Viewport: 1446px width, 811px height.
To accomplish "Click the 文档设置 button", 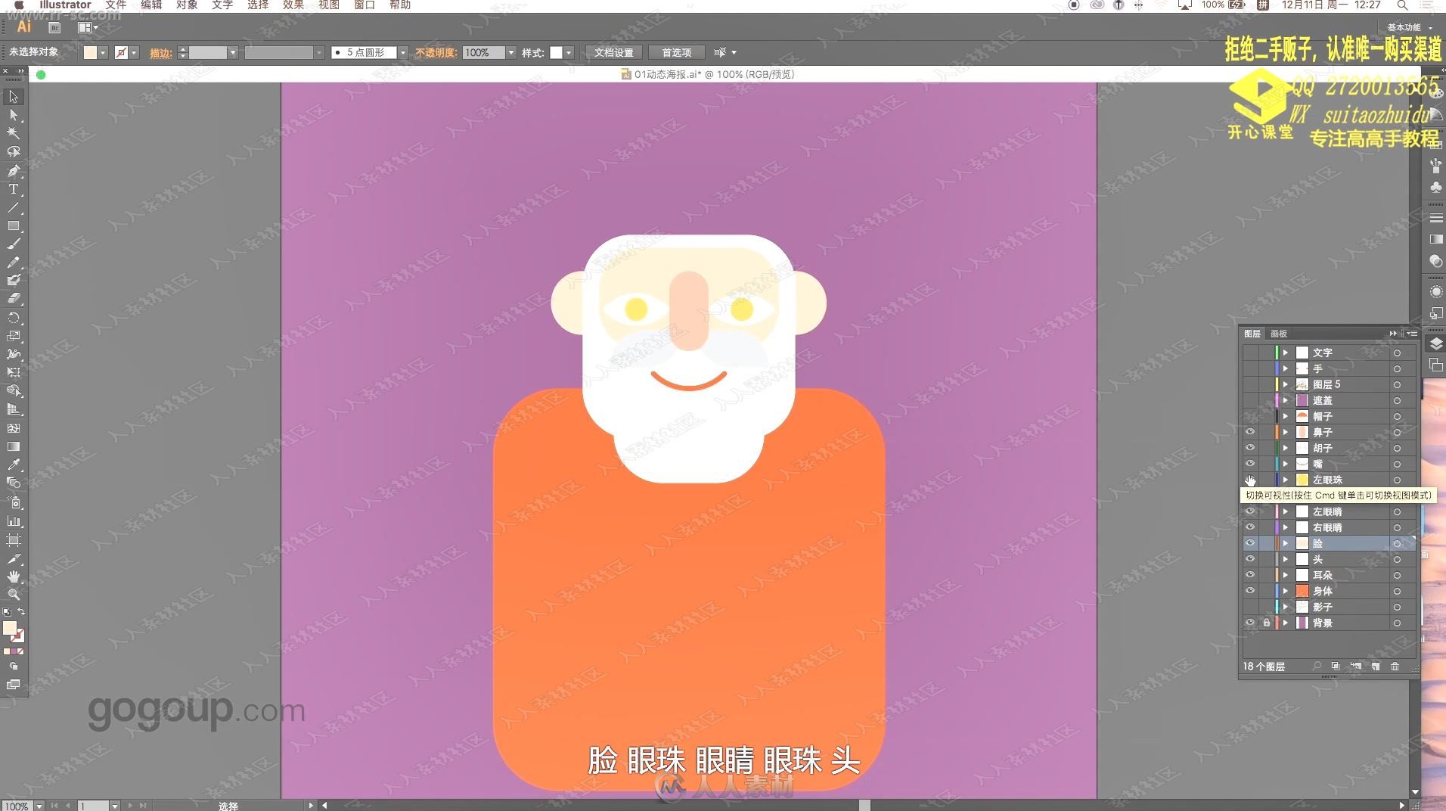I will (614, 52).
